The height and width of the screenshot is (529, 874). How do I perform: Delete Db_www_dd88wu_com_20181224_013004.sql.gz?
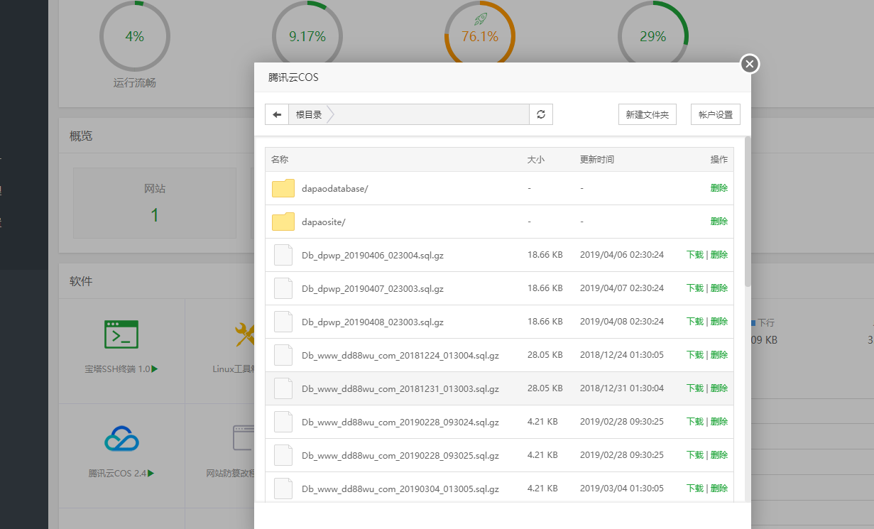coord(719,355)
